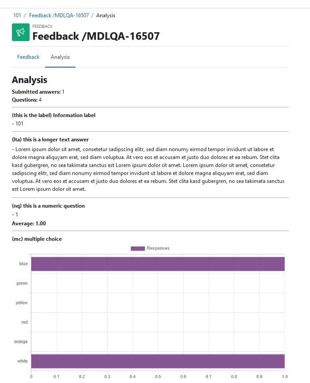Screen dimensions: 310x383
Task: Click the yellow axis label
Action: pyautogui.click(x=22, y=303)
